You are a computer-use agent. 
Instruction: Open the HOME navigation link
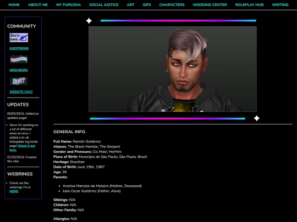tap(14, 5)
